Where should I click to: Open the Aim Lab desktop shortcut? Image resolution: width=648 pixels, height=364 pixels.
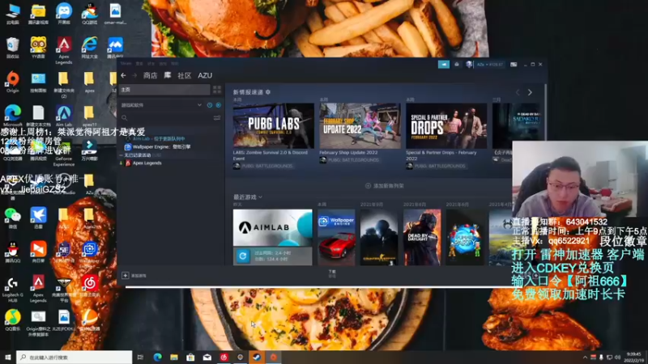[x=64, y=116]
